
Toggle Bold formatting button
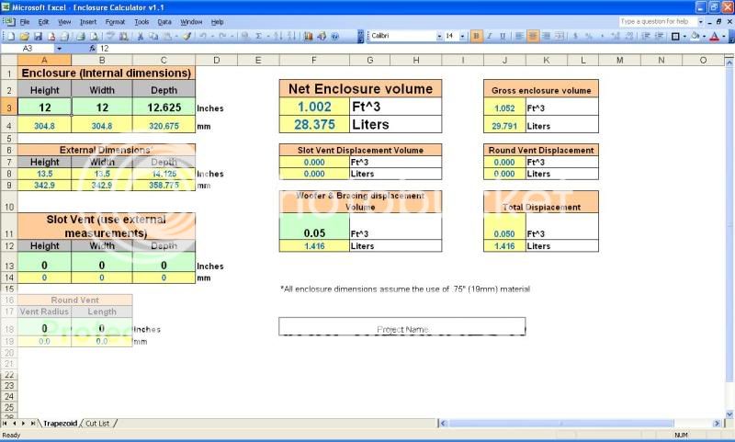click(x=476, y=36)
